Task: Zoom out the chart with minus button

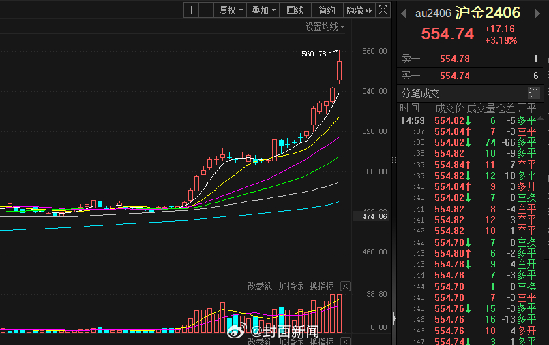Action: 207,10
